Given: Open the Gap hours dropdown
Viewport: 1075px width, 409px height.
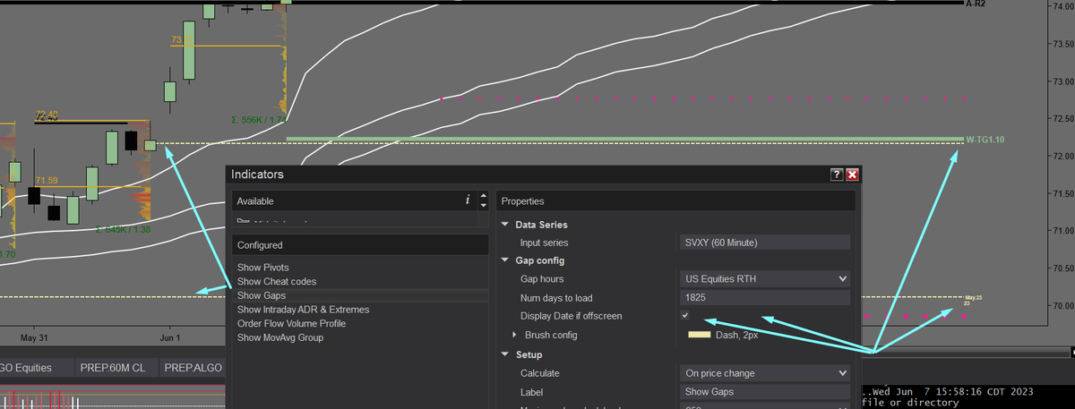Looking at the screenshot, I should [x=764, y=279].
